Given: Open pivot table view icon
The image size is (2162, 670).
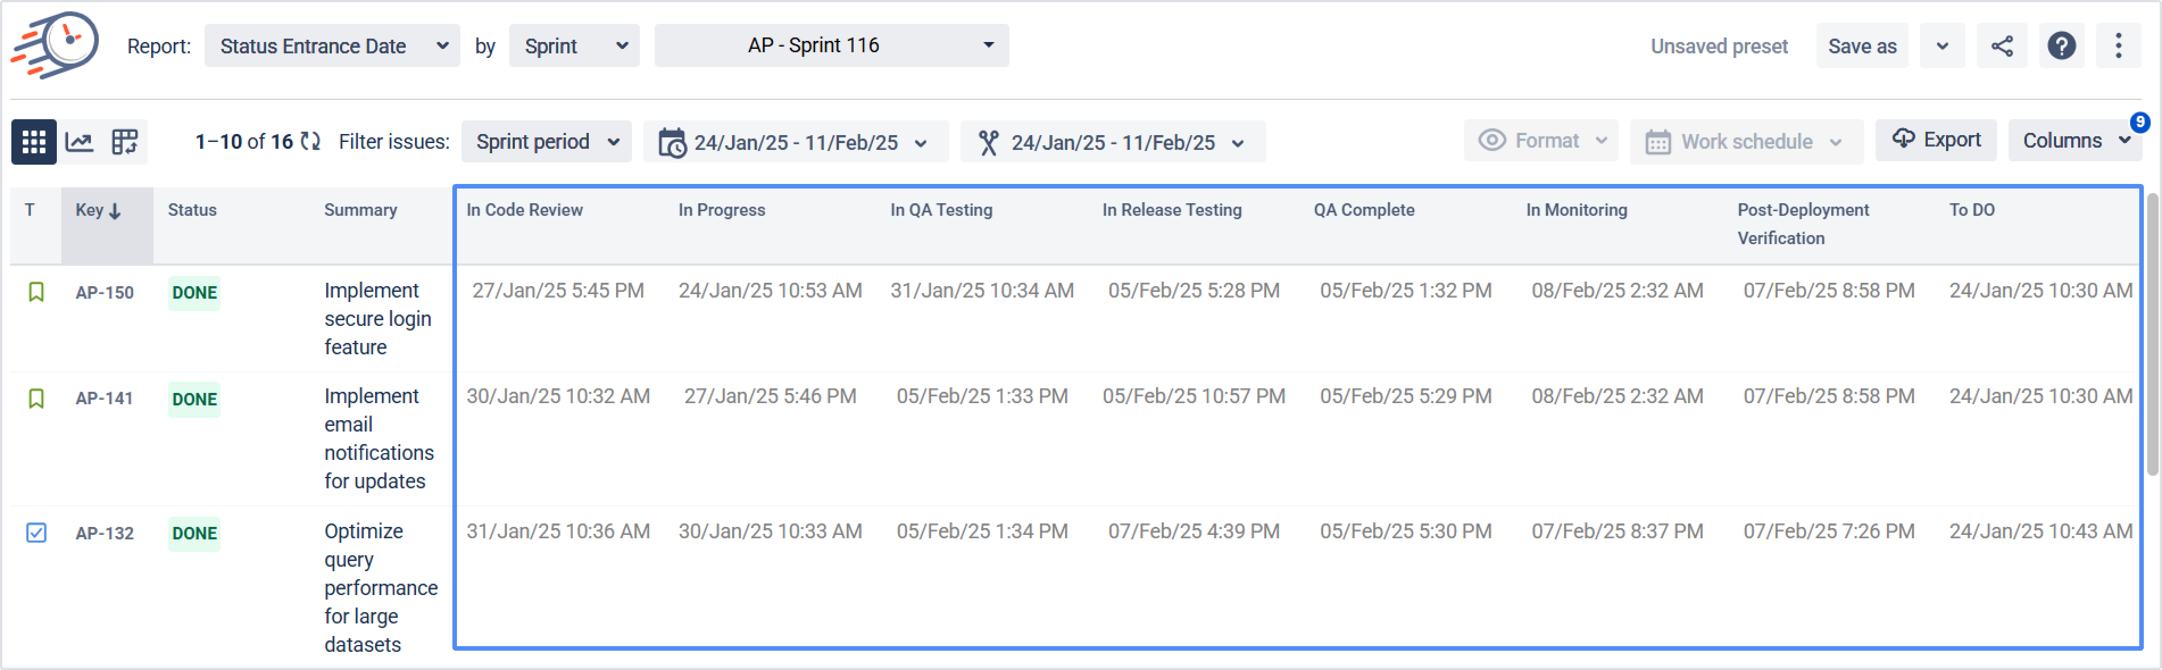Looking at the screenshot, I should click(x=124, y=142).
